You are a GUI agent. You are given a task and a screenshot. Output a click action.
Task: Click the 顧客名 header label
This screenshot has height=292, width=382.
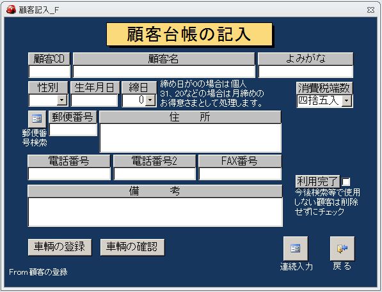(x=164, y=59)
